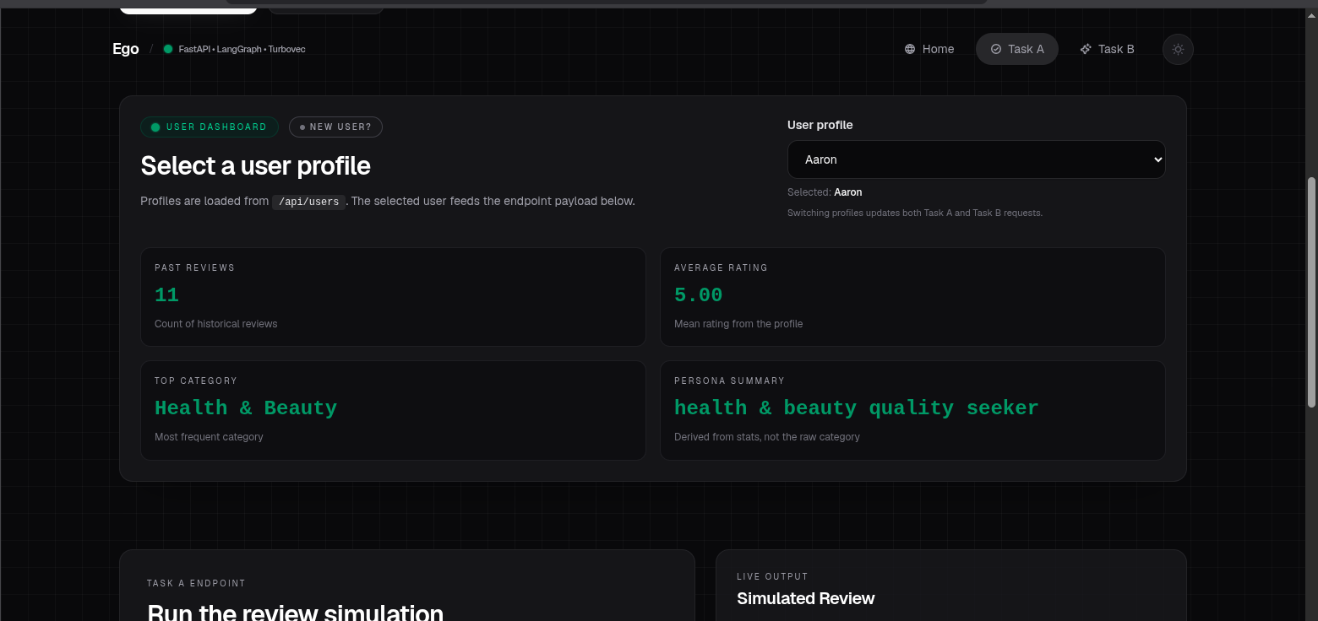Viewport: 1318px width, 621px height.
Task: Click the PERSONA SUMMARY card label
Action: pyautogui.click(x=729, y=381)
